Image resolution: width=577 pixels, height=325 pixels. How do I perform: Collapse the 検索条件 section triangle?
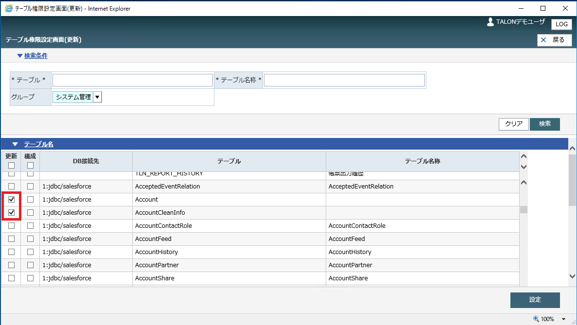[x=19, y=56]
